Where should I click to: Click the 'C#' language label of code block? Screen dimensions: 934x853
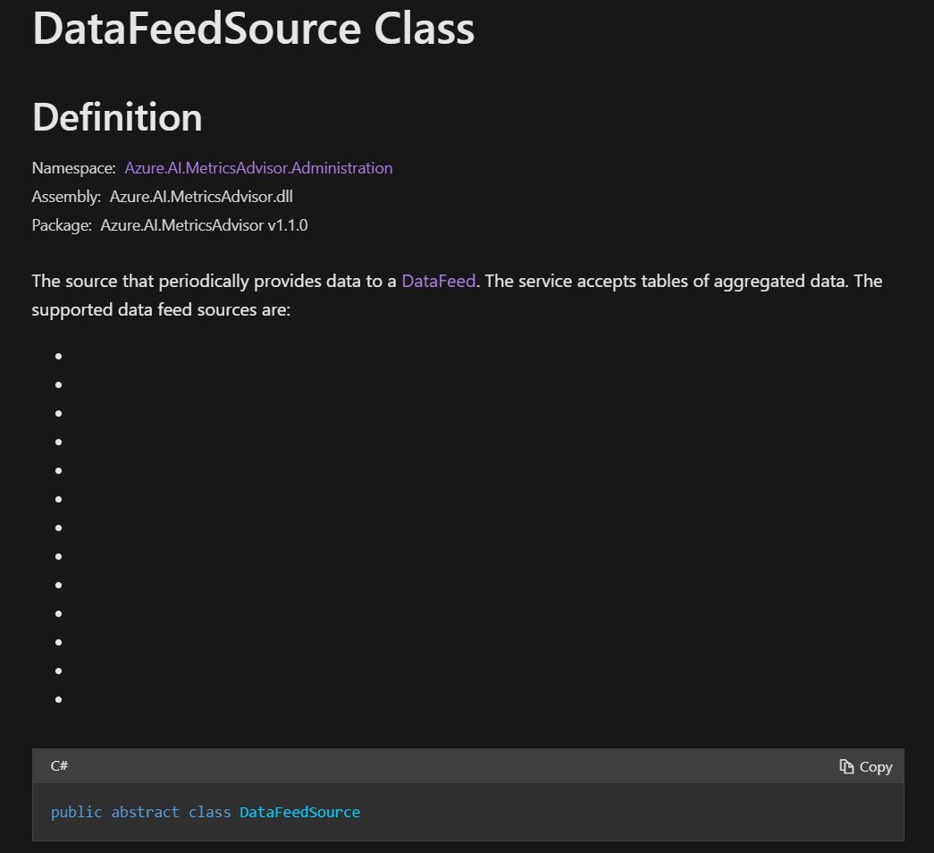[x=60, y=766]
